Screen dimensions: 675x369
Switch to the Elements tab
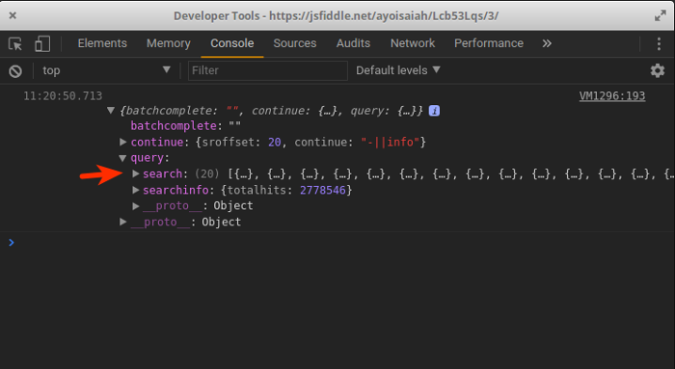click(102, 43)
